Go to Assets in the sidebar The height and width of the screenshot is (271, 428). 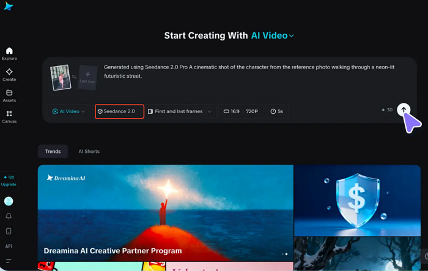[9, 95]
